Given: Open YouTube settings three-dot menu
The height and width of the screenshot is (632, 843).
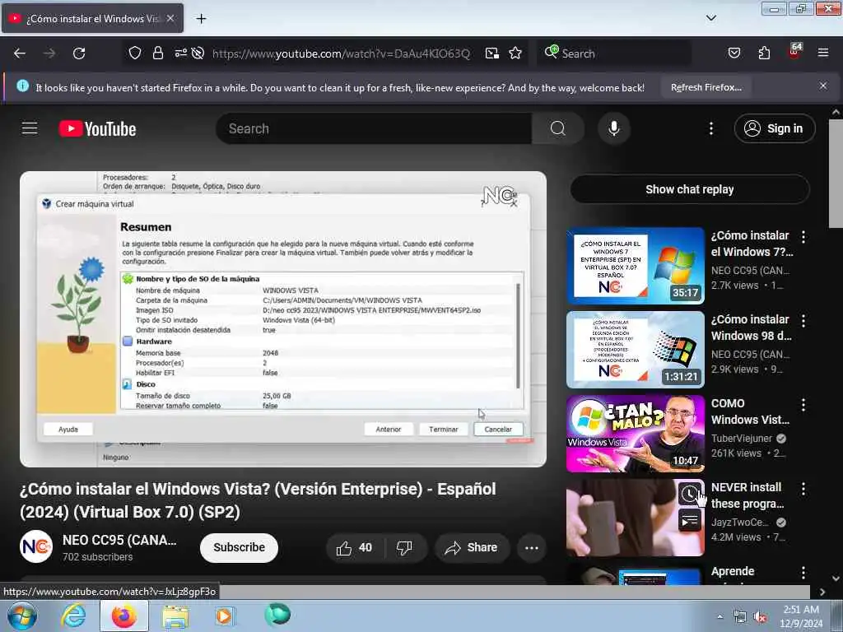Looking at the screenshot, I should pyautogui.click(x=710, y=128).
